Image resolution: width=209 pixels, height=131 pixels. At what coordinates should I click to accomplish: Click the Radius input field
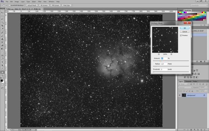click(164, 64)
